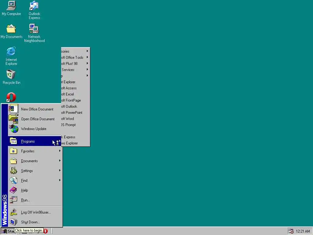Click the Settings gear icon in Start menu
Viewport: 313px width, 235px height.
point(13,171)
